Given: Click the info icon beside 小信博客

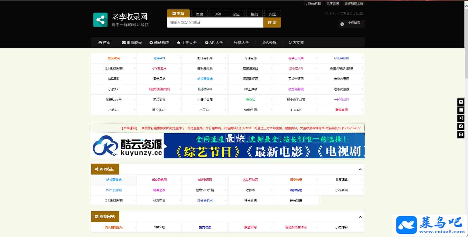Looking at the screenshot, I should 342,24.
